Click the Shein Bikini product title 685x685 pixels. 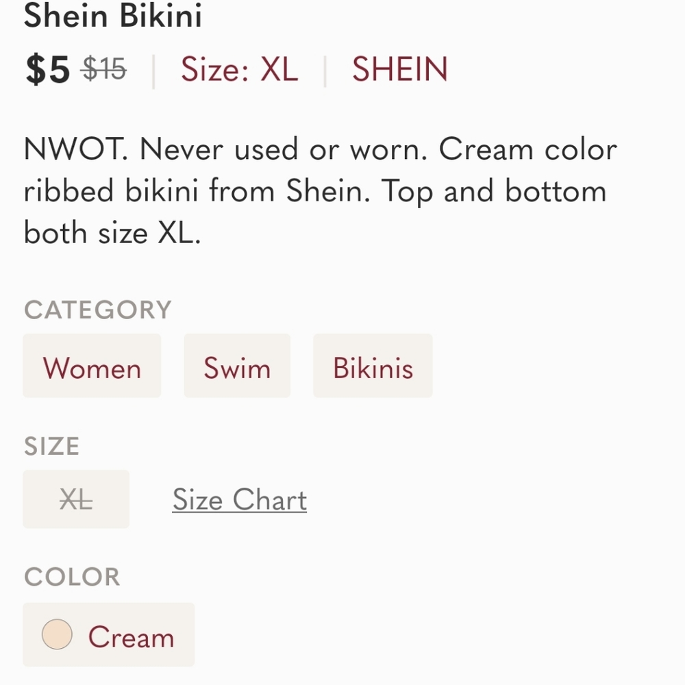pyautogui.click(x=113, y=16)
